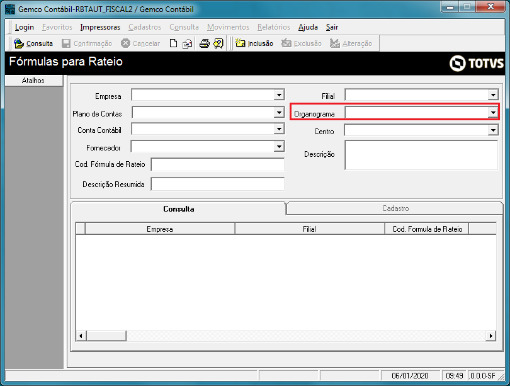This screenshot has height=386, width=510.
Task: Click the blank new page icon
Action: (x=173, y=43)
